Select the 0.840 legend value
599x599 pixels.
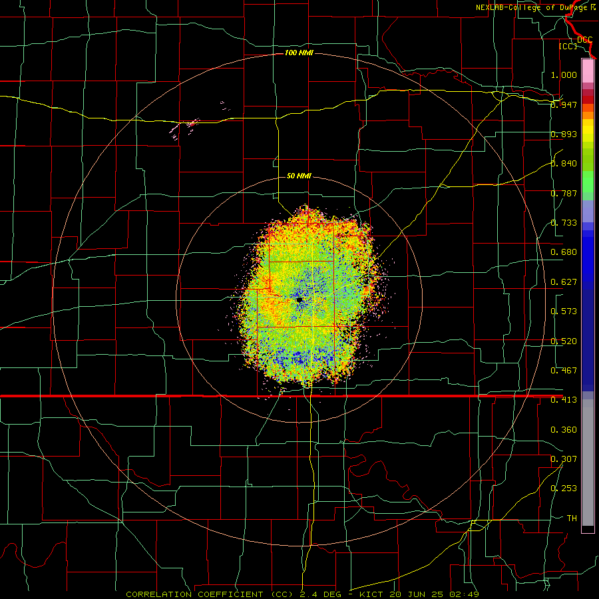coord(564,164)
